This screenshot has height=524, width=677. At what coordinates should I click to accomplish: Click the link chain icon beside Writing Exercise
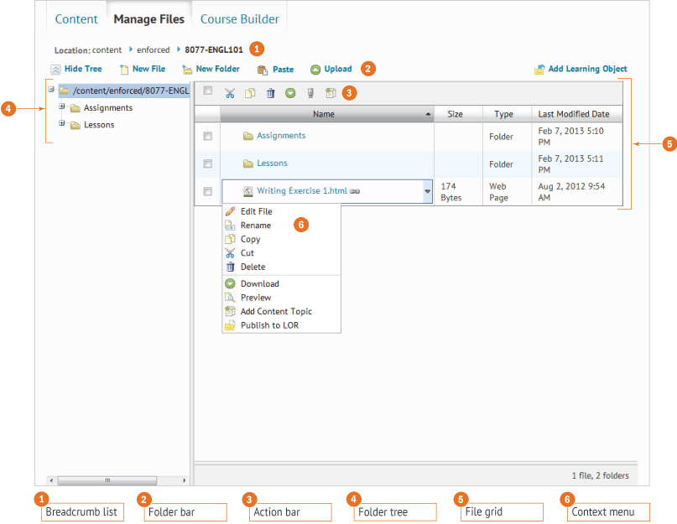pos(355,192)
